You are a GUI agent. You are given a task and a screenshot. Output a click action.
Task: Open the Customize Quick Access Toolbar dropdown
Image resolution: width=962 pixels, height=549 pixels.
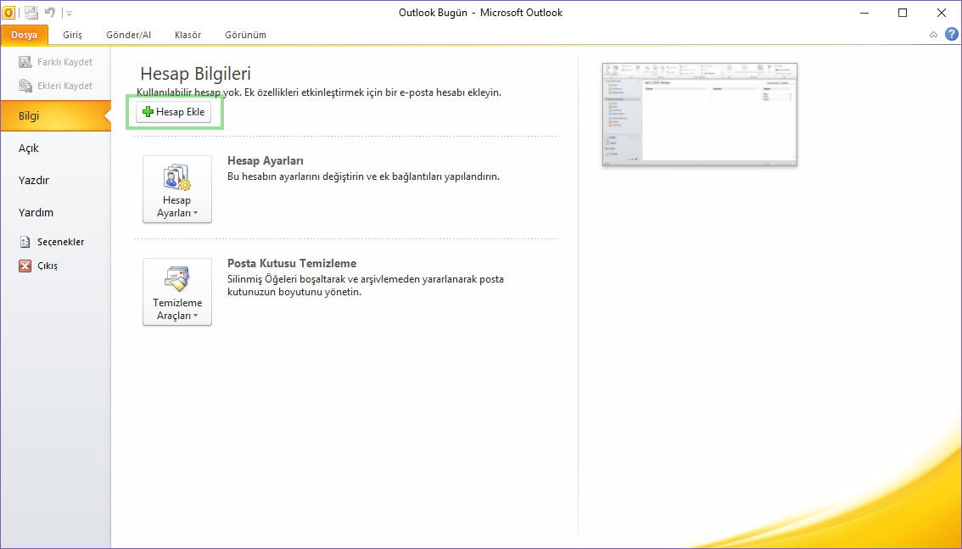(x=70, y=13)
